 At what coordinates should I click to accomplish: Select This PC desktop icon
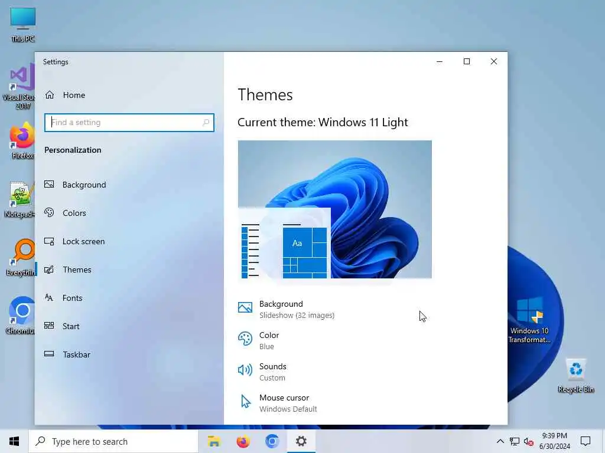tap(23, 25)
